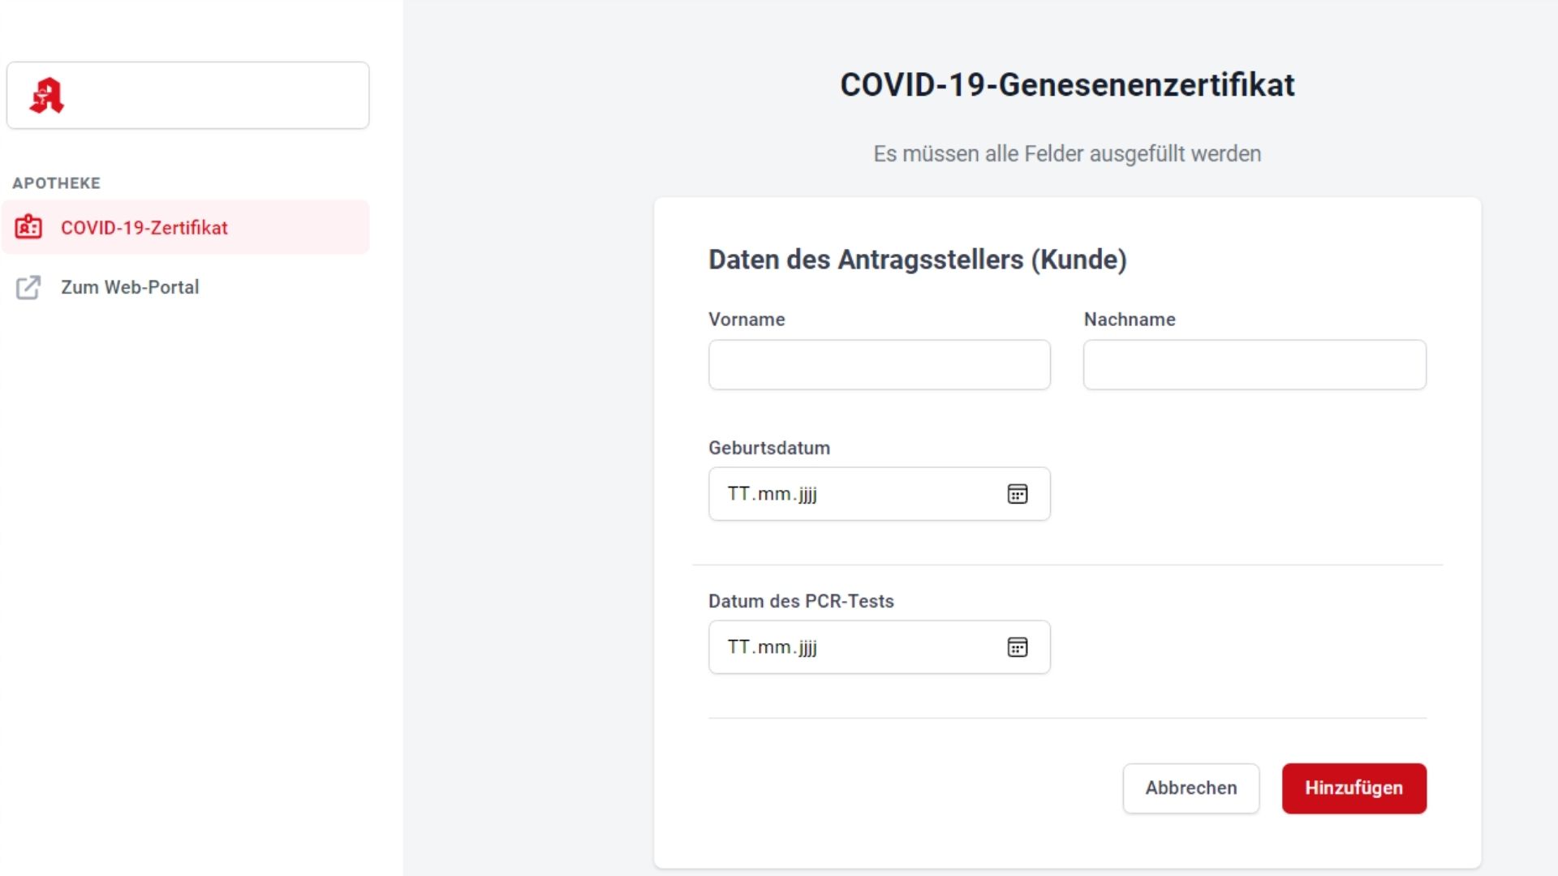Screen dimensions: 1558x876
Task: Open the Zum Web-Portal sidebar link
Action: [130, 287]
